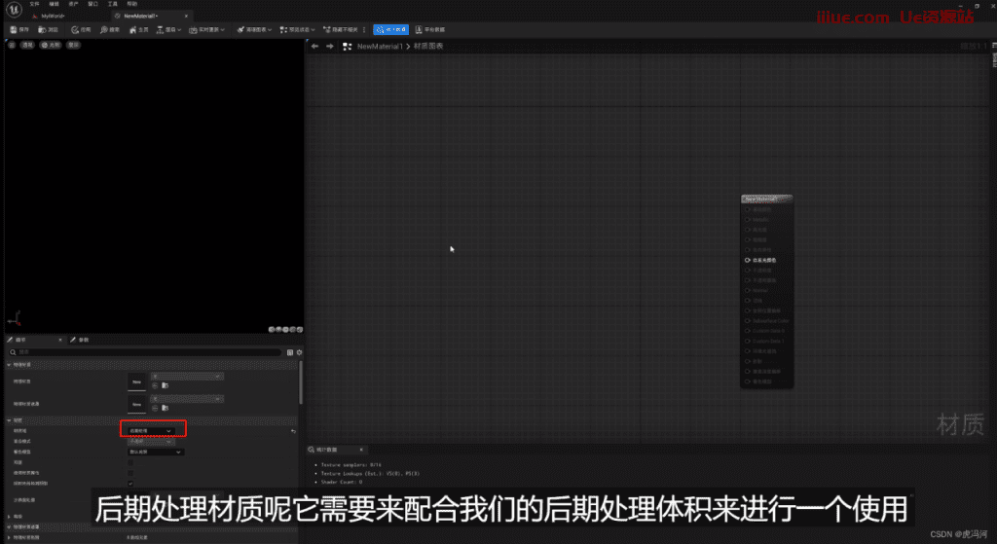
Task: Open the Details property matrix grid icon
Action: click(290, 352)
